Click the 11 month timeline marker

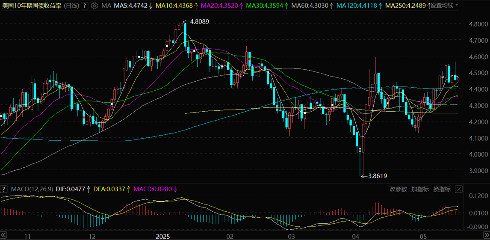[27, 236]
